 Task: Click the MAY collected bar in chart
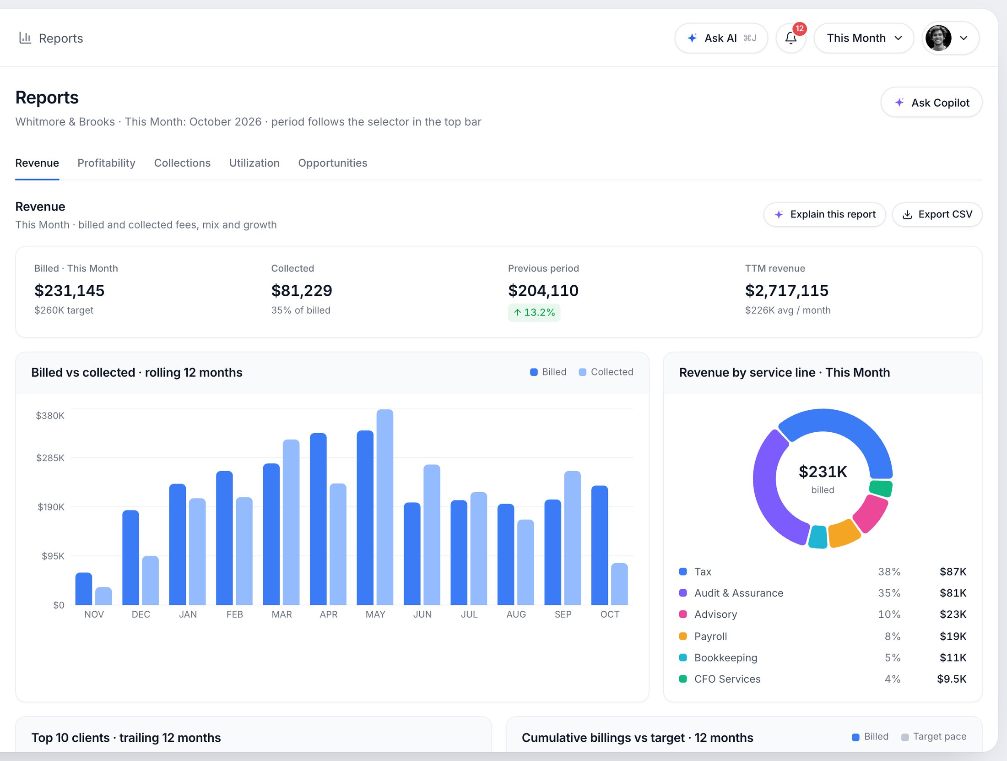(x=384, y=507)
